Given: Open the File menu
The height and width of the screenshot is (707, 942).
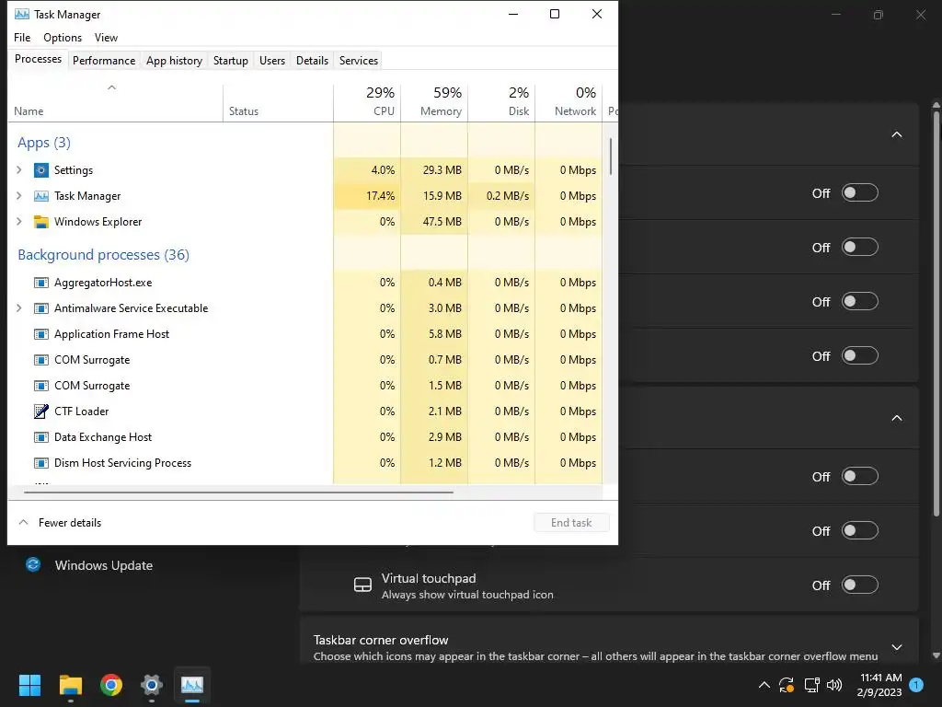Looking at the screenshot, I should [22, 37].
